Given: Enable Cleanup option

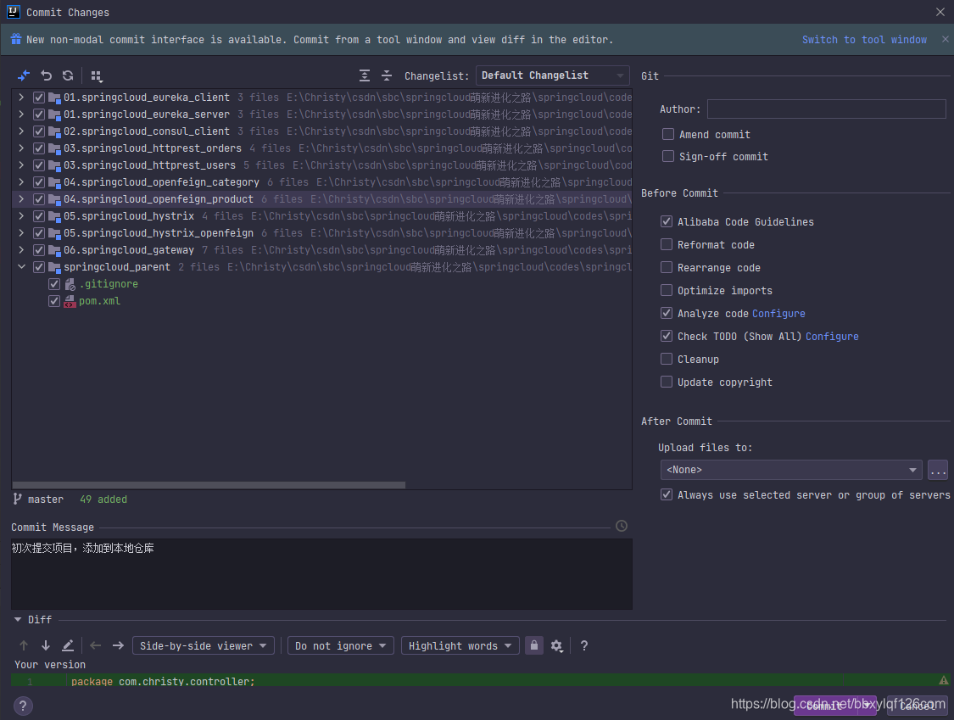Looking at the screenshot, I should click(667, 359).
